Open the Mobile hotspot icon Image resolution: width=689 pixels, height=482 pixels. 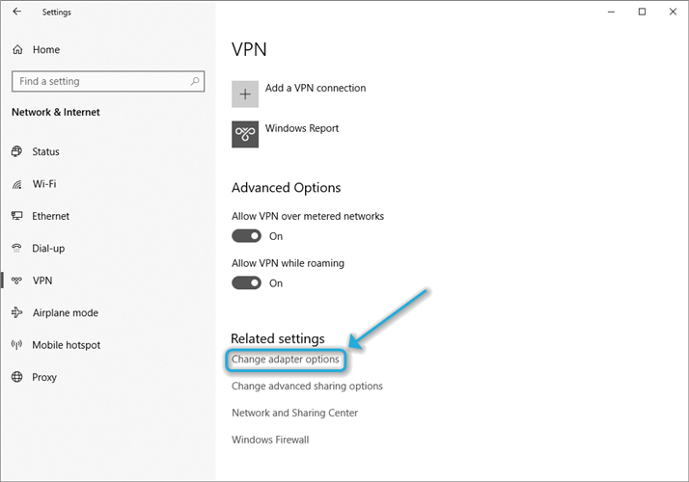[16, 345]
